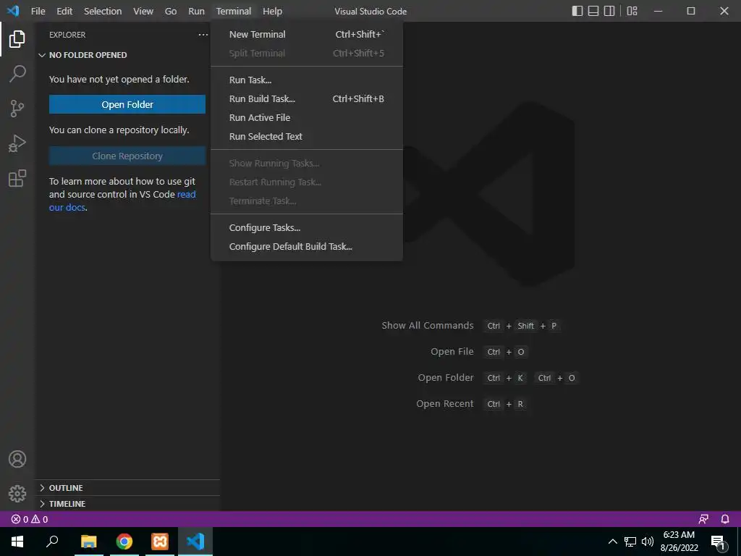Open network icon in system tray
Viewport: 741px width, 556px height.
(x=630, y=542)
